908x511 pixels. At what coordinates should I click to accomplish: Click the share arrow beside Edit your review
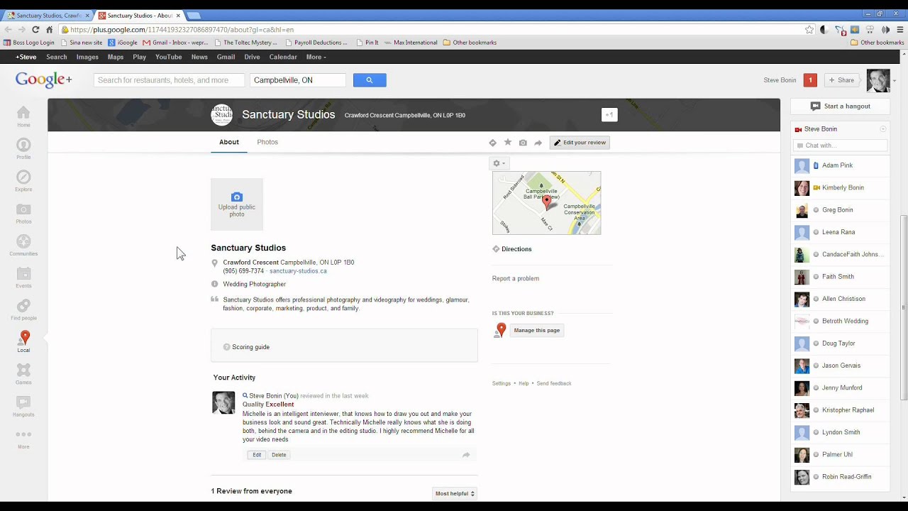coord(538,143)
